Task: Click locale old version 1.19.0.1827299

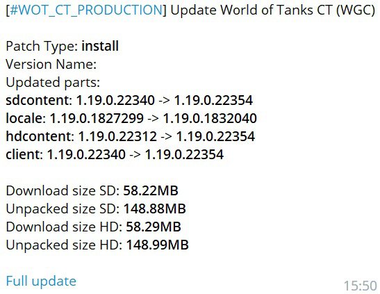Action: (97, 118)
